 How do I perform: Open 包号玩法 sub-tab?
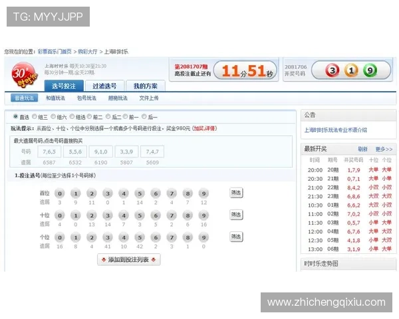86,98
